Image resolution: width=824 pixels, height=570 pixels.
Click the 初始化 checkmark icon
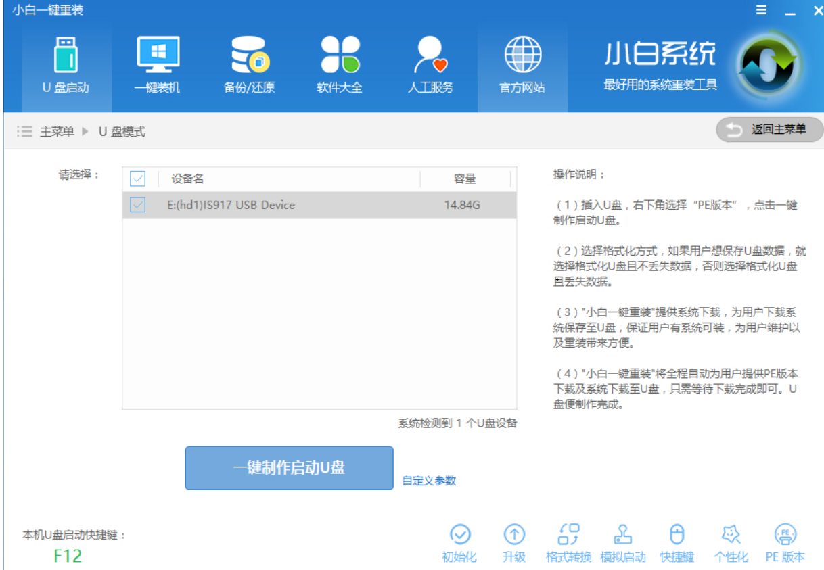coord(460,535)
